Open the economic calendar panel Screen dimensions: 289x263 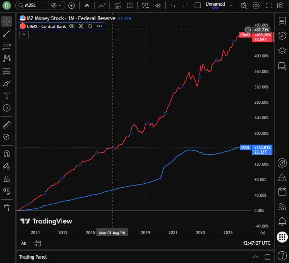point(282,192)
